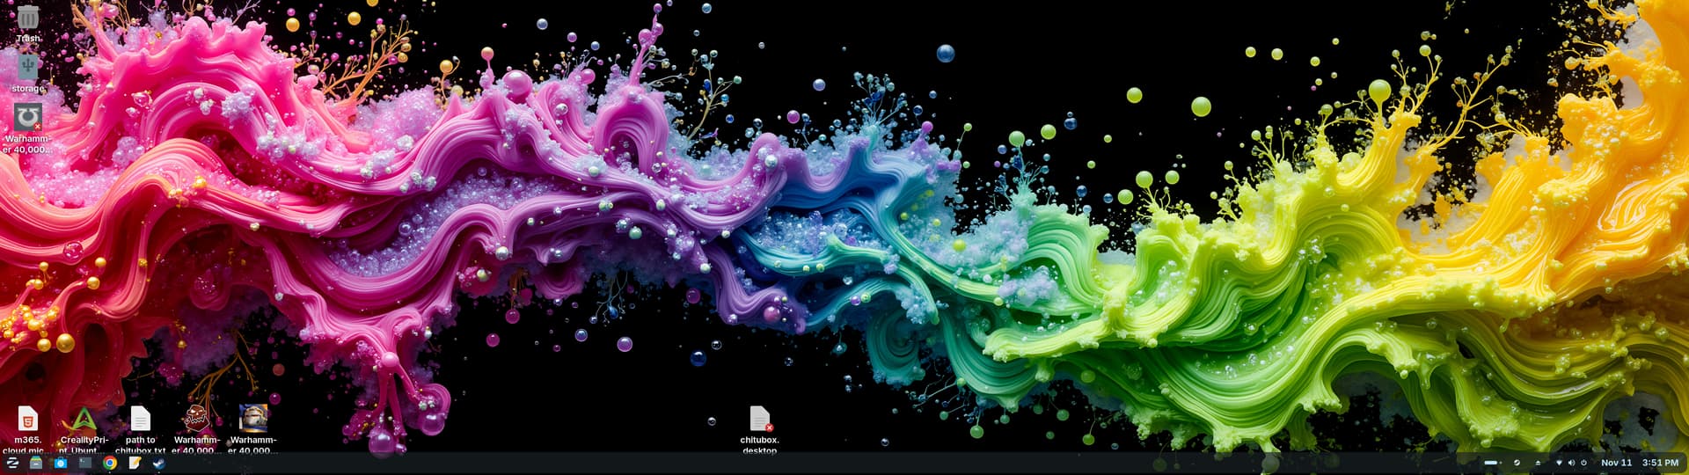Launch the Warhammer Ork face shortcut
Viewport: 1689px width, 475px height.
point(196,419)
